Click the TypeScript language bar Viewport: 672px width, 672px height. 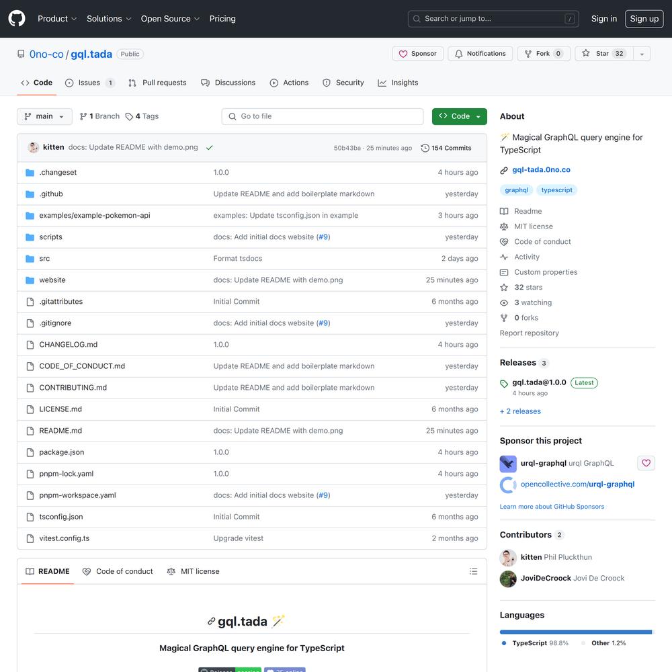pyautogui.click(x=576, y=632)
